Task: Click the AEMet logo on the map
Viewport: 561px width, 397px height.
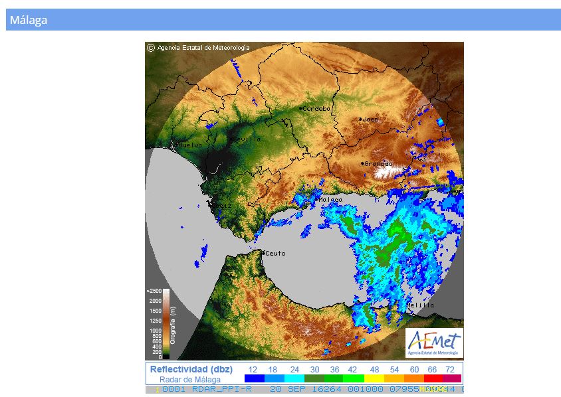Action: click(433, 343)
